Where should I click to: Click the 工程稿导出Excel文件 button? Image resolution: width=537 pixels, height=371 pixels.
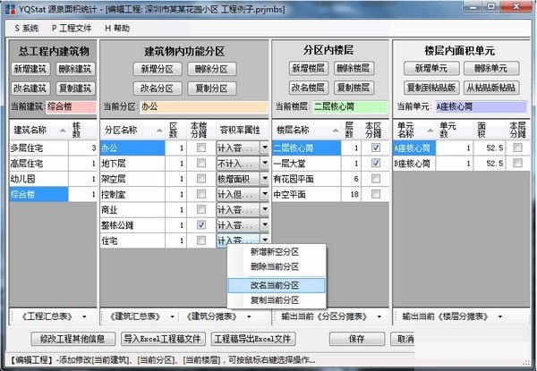253,339
